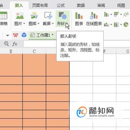The width and height of the screenshot is (130, 130).
Task: Open the column chart type dropdown
Action: pyautogui.click(x=111, y=14)
